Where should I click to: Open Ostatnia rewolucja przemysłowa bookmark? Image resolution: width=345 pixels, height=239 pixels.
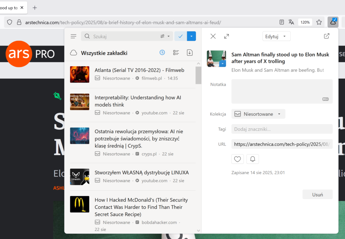tap(133, 142)
